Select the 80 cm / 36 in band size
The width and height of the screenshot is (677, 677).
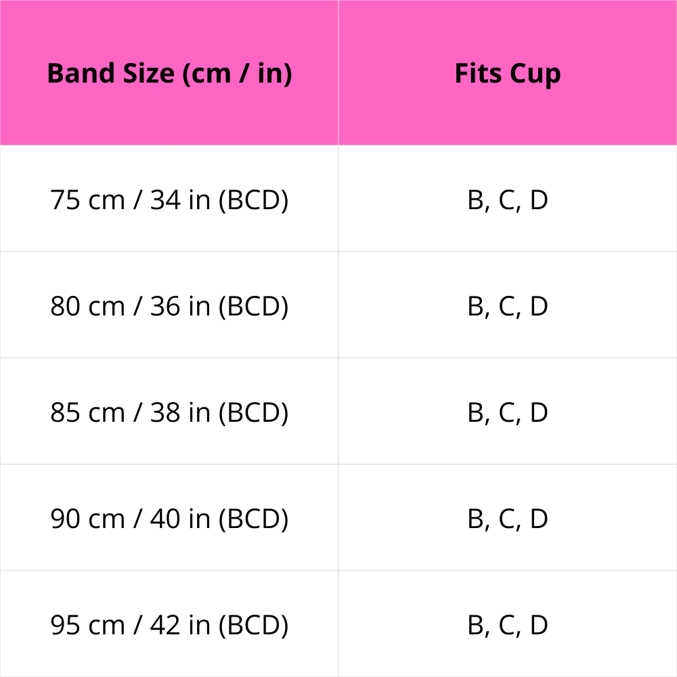[x=169, y=307]
